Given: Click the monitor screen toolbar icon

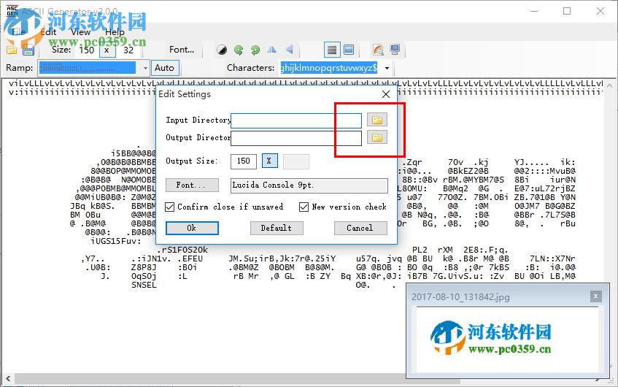Looking at the screenshot, I should 395,50.
